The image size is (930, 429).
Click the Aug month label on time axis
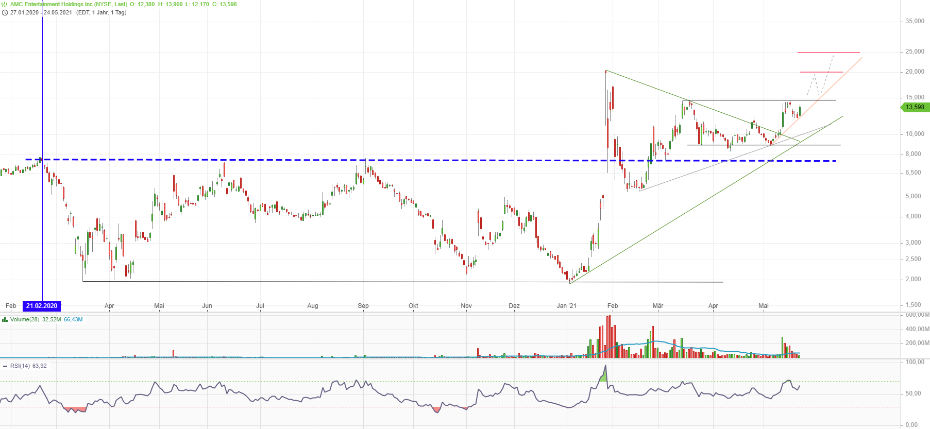(x=313, y=306)
